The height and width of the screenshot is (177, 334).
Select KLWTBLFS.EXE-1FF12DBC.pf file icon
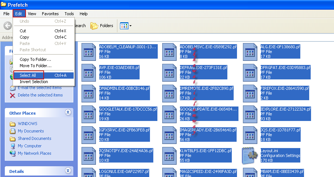pyautogui.click(x=169, y=155)
